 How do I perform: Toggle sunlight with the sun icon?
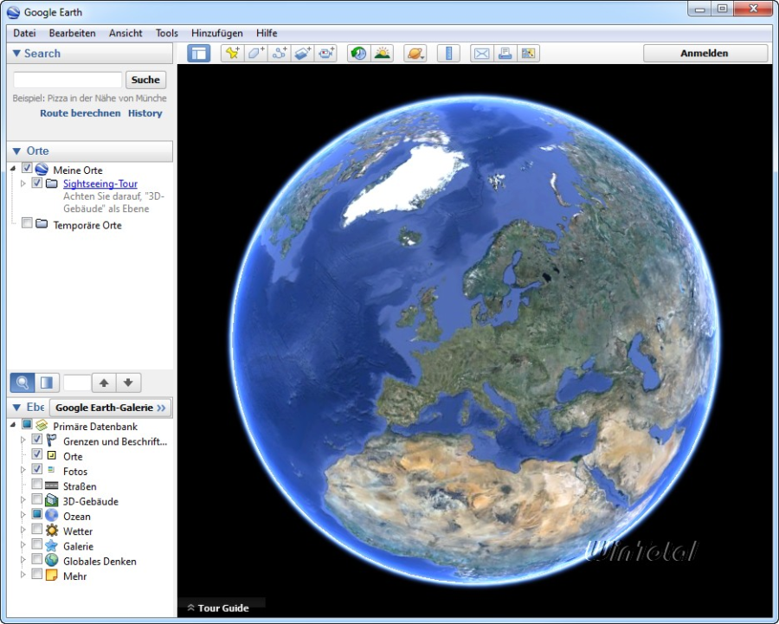381,53
